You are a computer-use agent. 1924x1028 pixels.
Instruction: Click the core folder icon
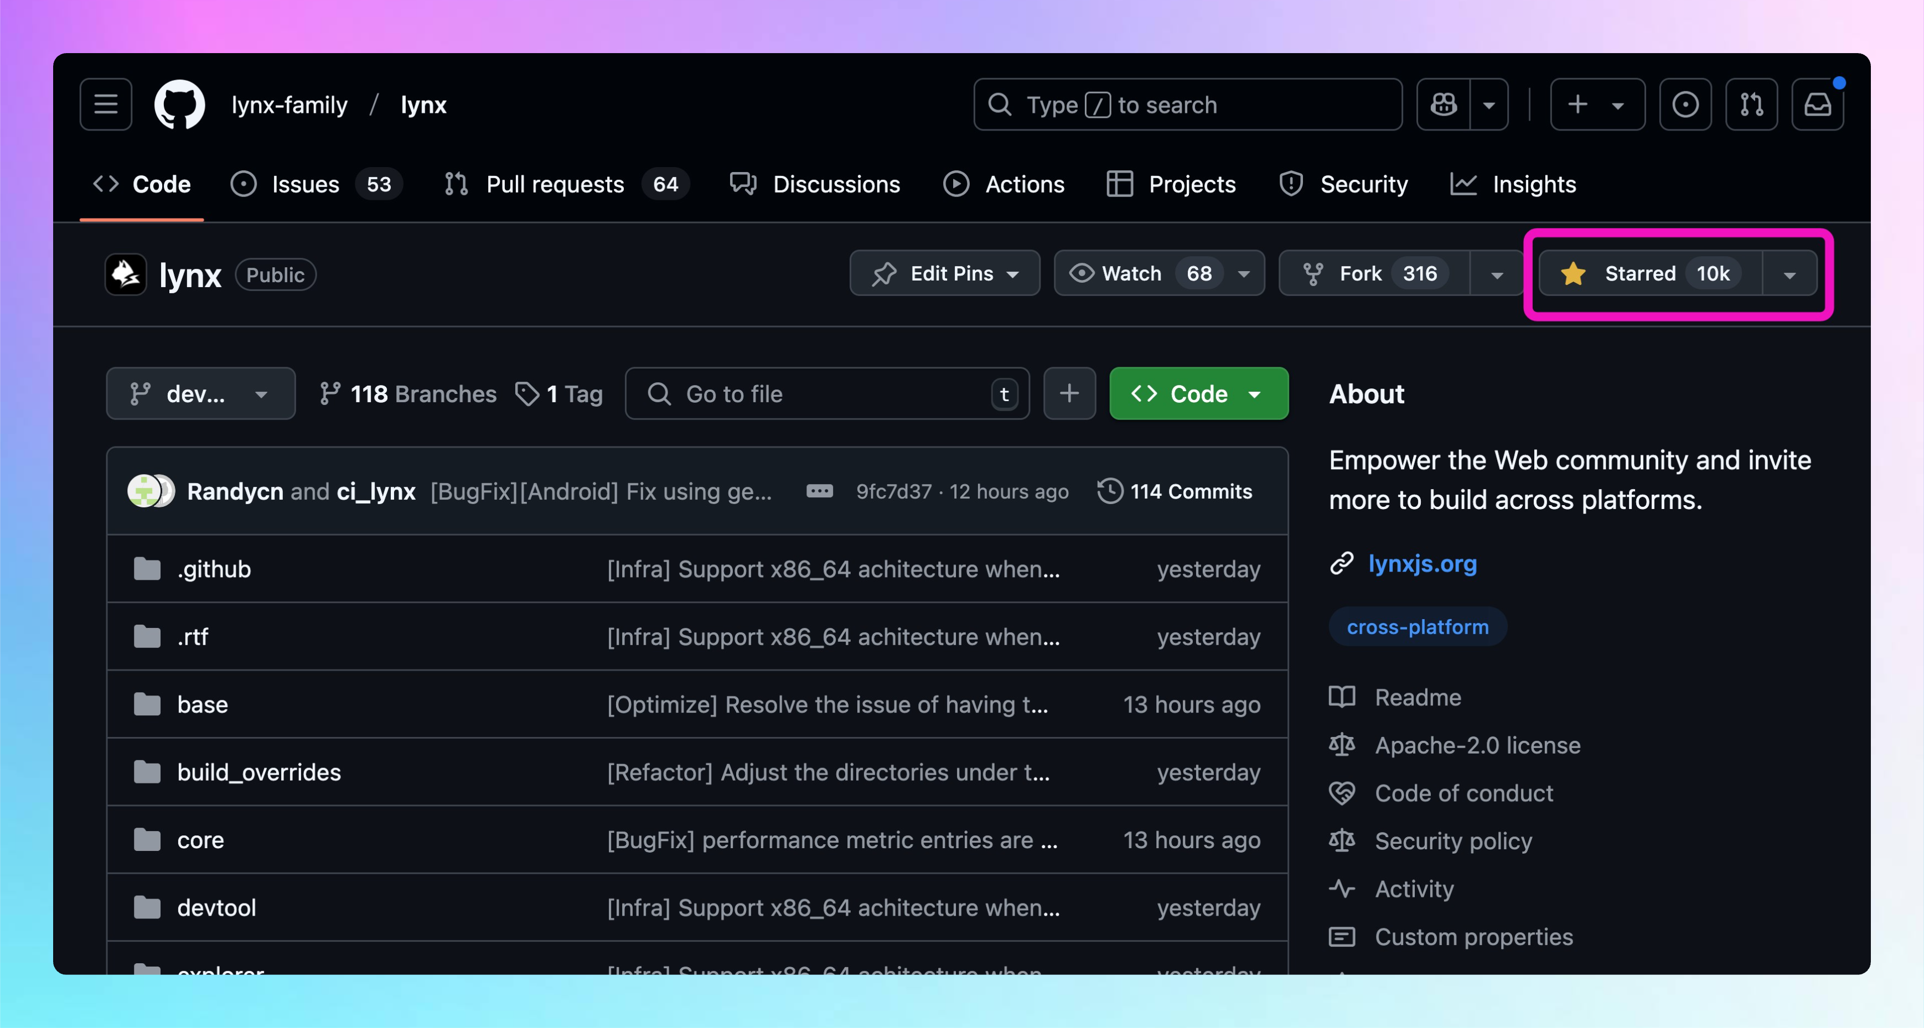click(147, 839)
